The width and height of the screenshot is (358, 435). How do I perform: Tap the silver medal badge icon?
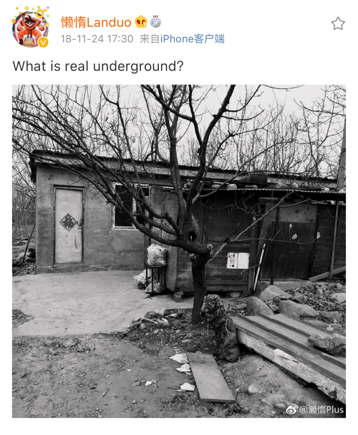click(x=155, y=22)
